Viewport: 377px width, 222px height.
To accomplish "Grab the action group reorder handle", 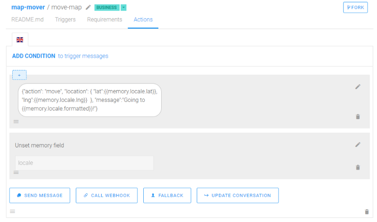I will click(13, 212).
